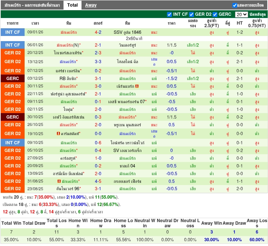Open SSV อูล์ม 1846 team link
The height and width of the screenshot is (246, 268).
(x=127, y=32)
